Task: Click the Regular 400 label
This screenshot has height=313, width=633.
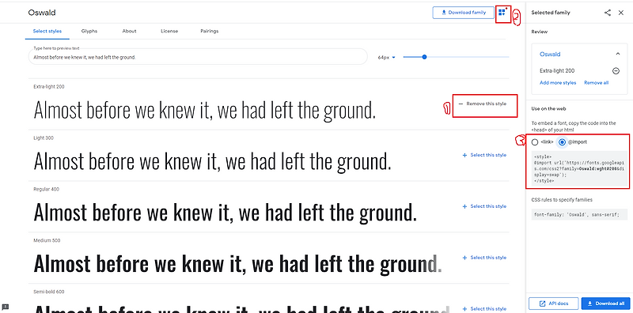Action: [x=47, y=189]
